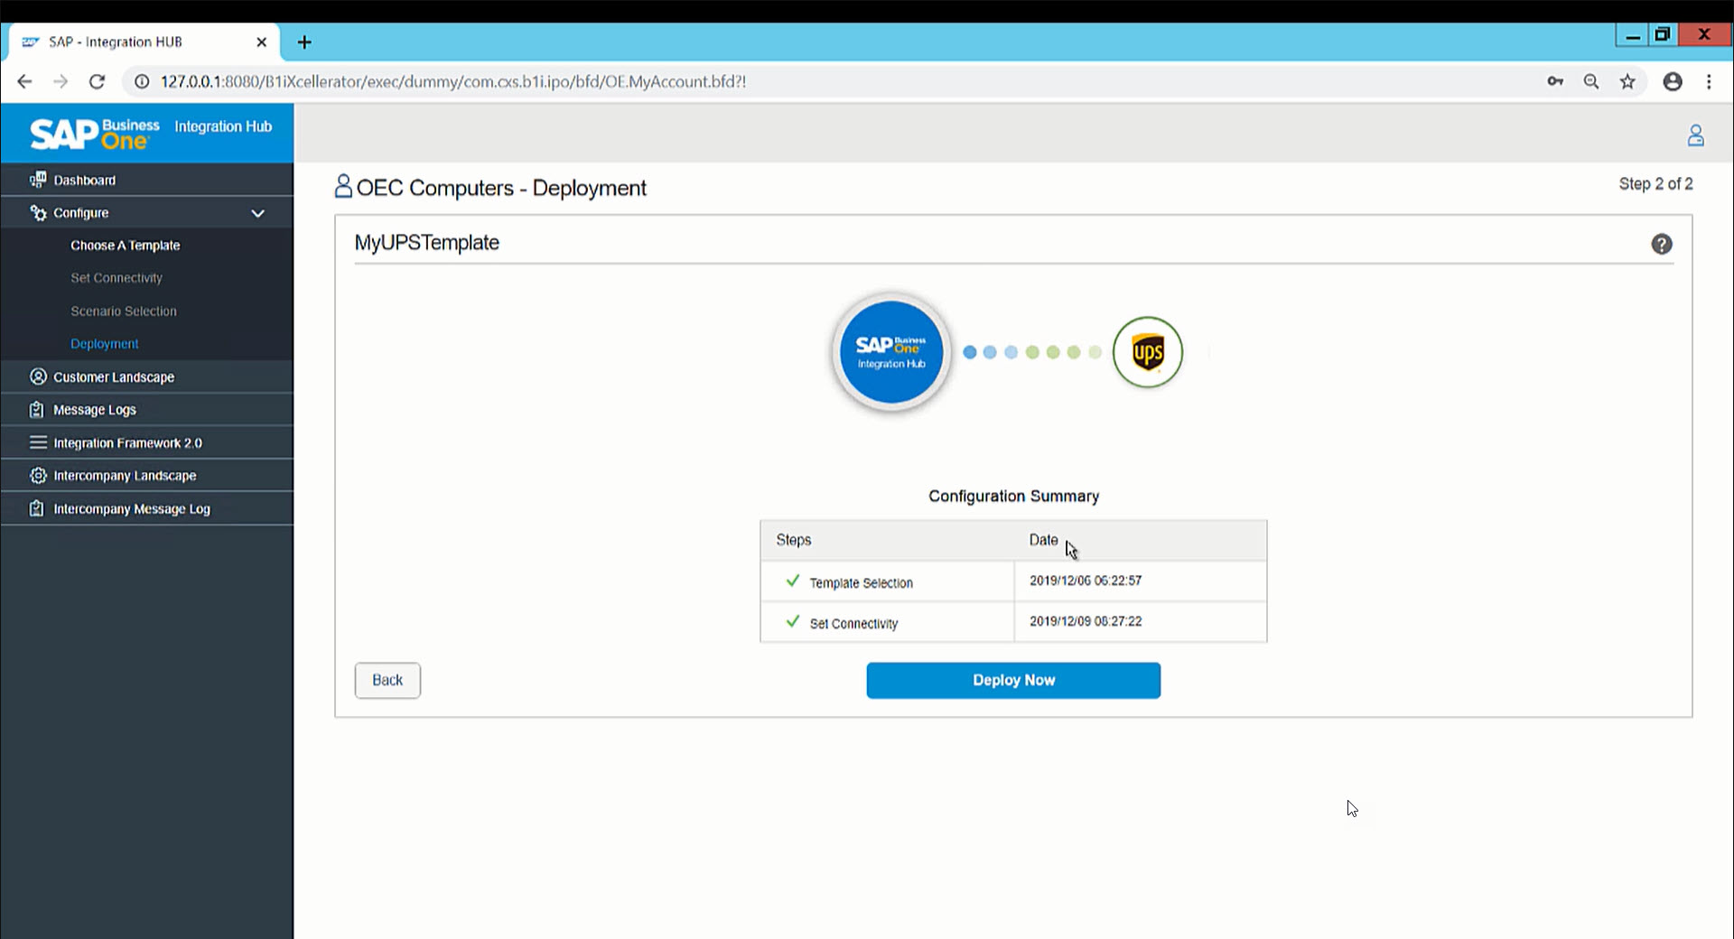This screenshot has width=1734, height=939.
Task: Open Integration Framework 2.0
Action: pyautogui.click(x=127, y=443)
